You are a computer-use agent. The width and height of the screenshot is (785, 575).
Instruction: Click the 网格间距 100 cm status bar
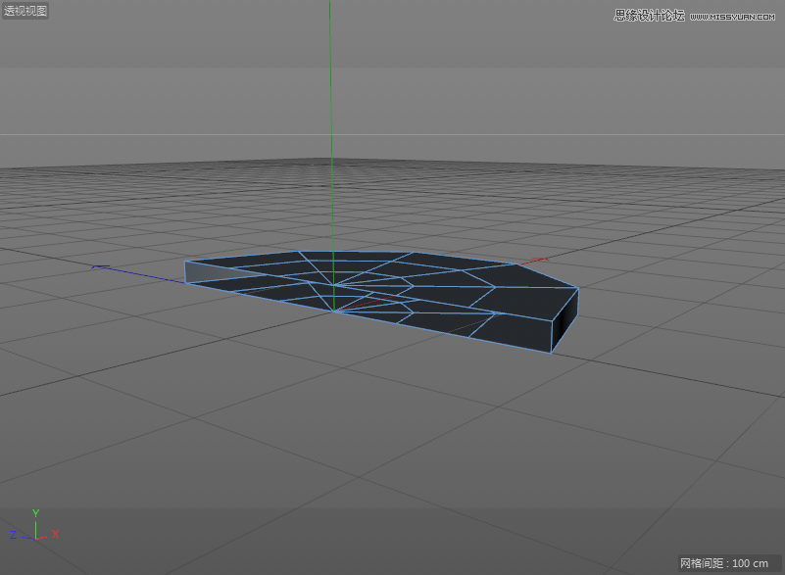coord(722,564)
